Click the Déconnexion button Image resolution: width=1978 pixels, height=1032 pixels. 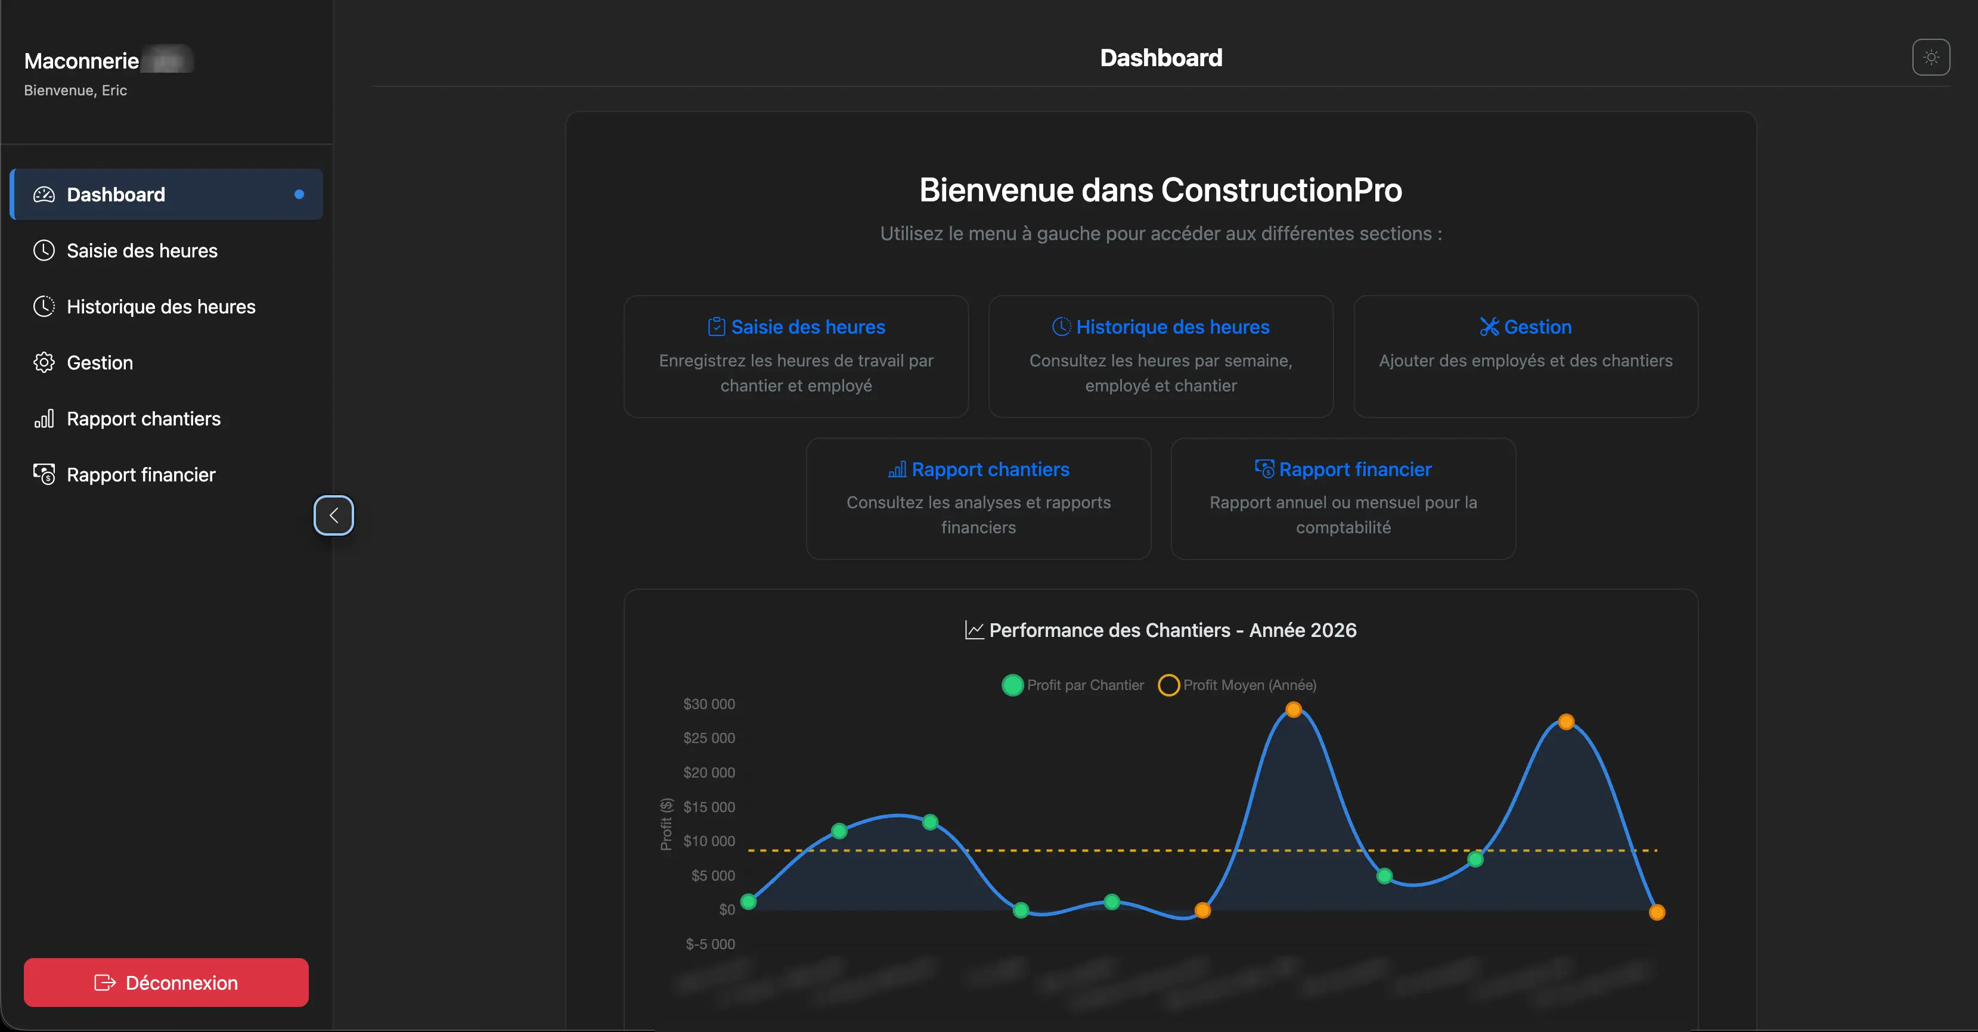tap(166, 982)
